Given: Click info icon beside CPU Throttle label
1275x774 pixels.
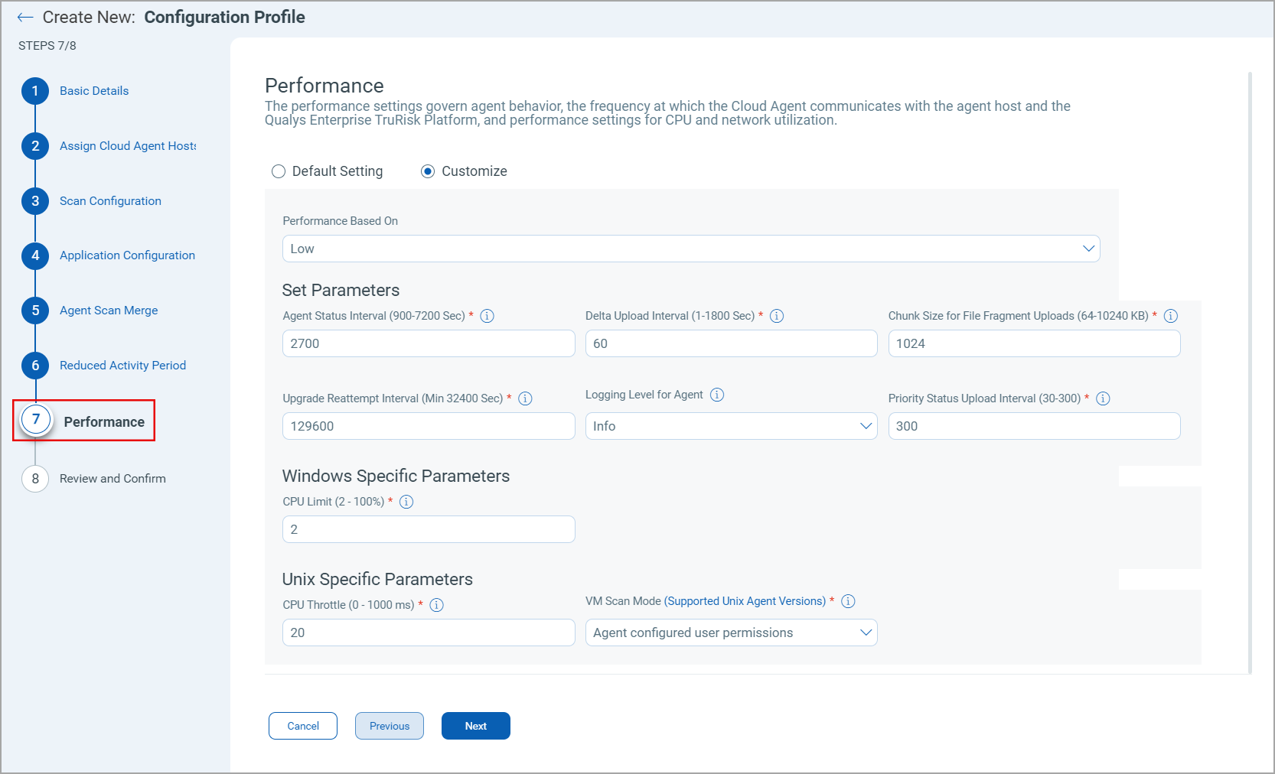Looking at the screenshot, I should [x=436, y=605].
